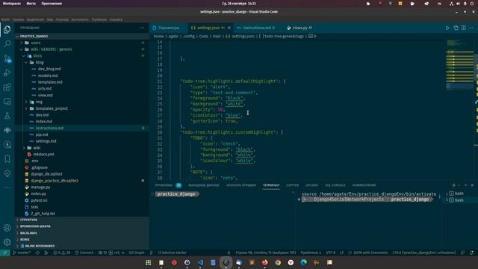Select the first bash terminal in list

pyautogui.click(x=460, y=194)
